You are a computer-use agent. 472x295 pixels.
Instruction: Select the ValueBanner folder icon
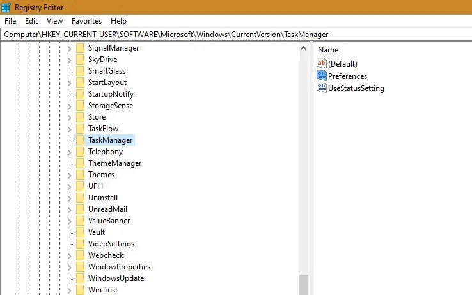tap(80, 221)
